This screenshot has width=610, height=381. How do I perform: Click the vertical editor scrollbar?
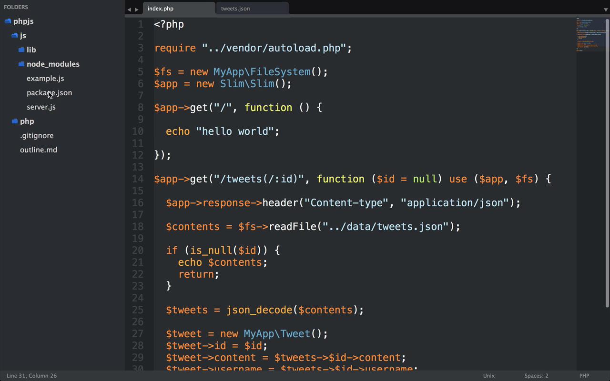coord(608,163)
